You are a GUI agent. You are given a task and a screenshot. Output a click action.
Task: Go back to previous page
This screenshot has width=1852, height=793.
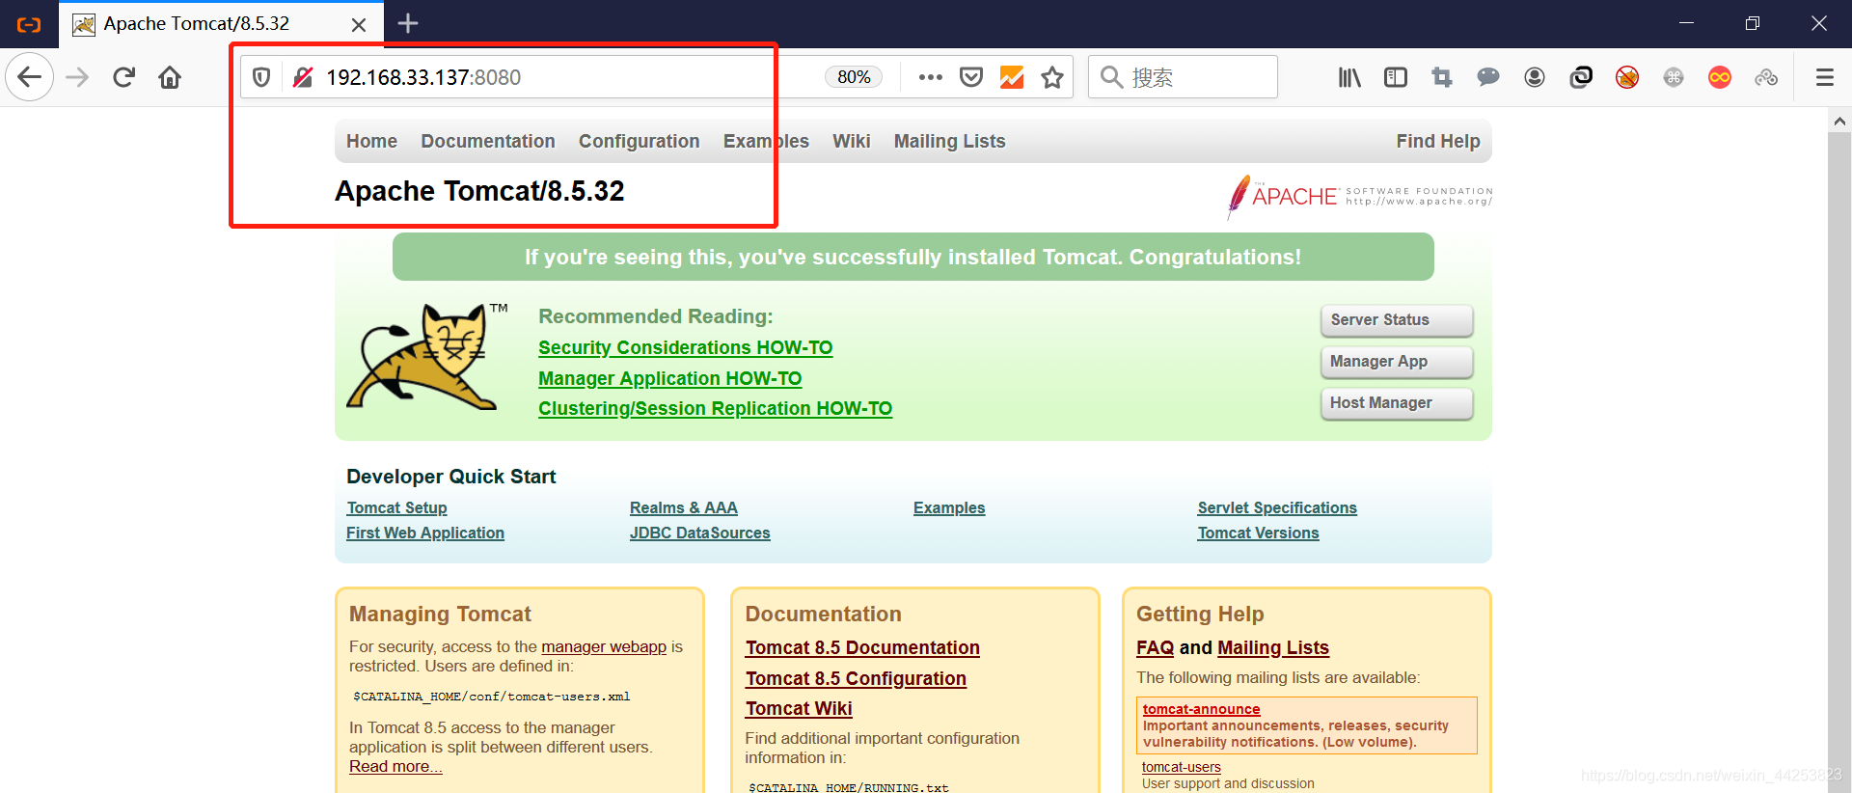coord(30,77)
